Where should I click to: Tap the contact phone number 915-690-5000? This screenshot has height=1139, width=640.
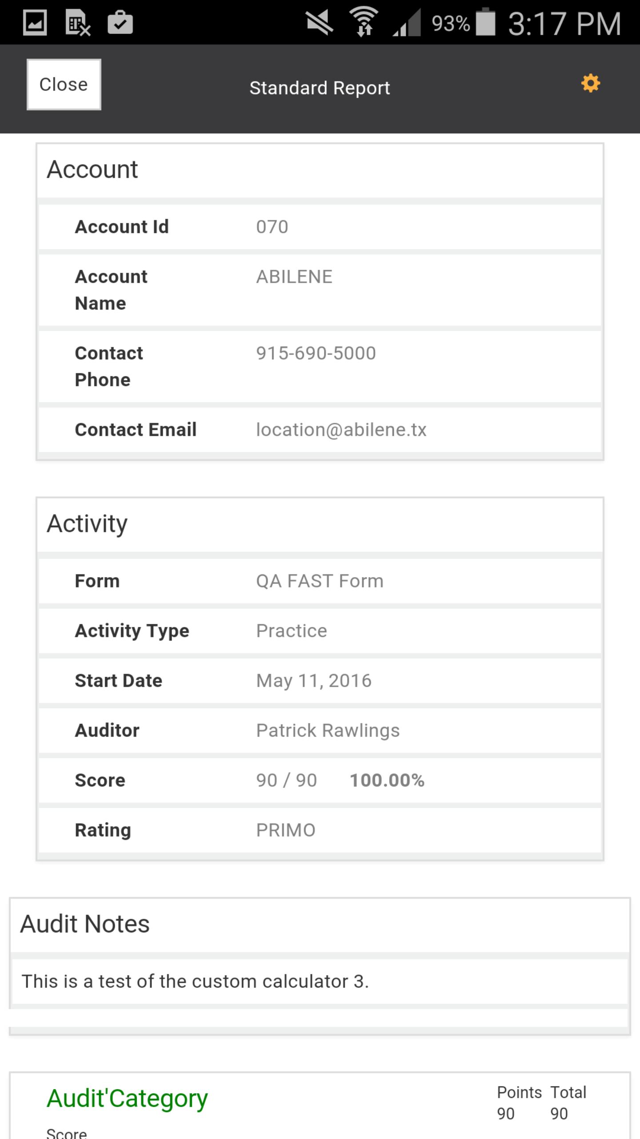click(316, 353)
